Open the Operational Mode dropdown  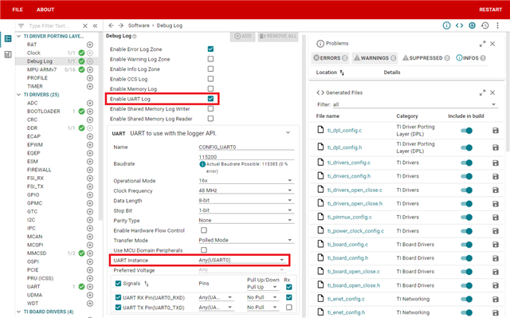pos(246,180)
